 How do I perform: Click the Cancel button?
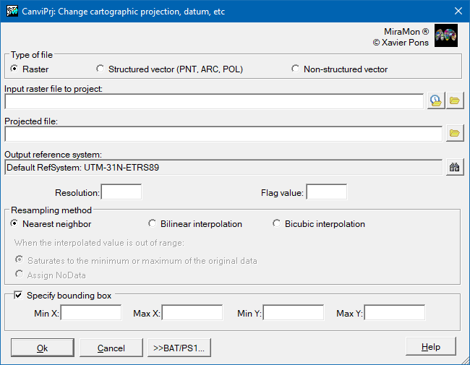coord(111,348)
